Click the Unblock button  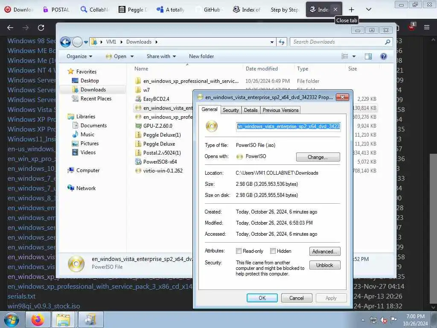click(x=325, y=265)
